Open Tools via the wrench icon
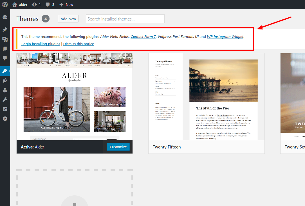Viewport: 305px width, 206px height. pyautogui.click(x=5, y=100)
